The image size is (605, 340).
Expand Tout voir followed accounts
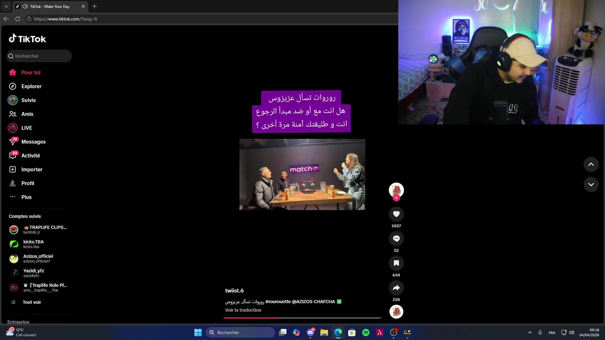pyautogui.click(x=26, y=302)
